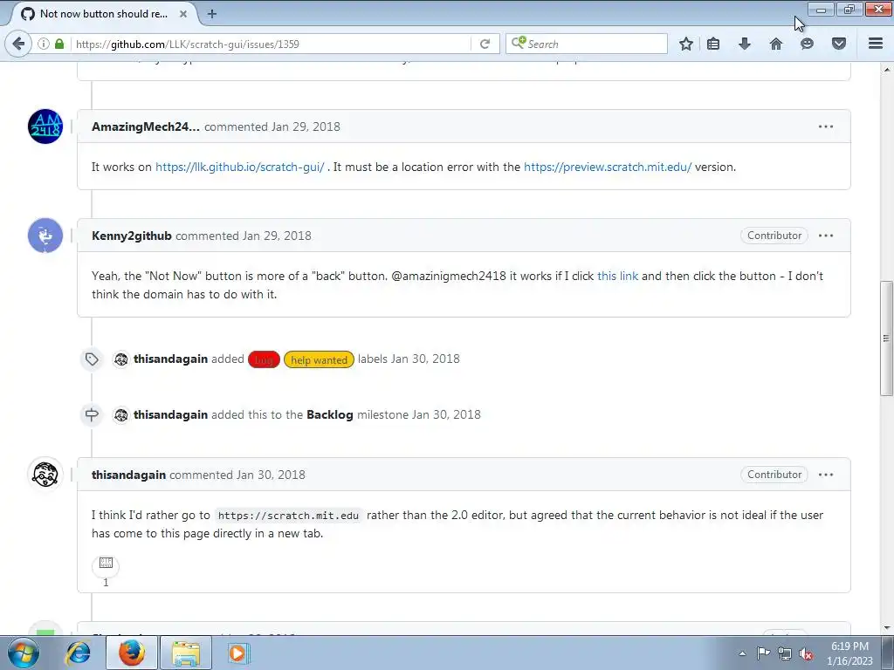Open the Backlog milestone link
Image resolution: width=894 pixels, height=670 pixels.
329,414
